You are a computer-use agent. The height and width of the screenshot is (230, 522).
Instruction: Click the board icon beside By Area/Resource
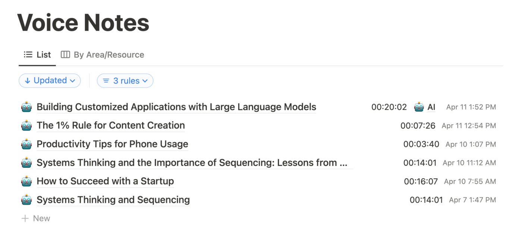pos(65,55)
